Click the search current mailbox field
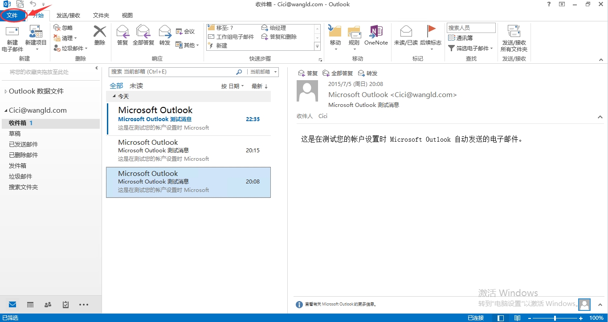This screenshot has height=322, width=608. (172, 72)
